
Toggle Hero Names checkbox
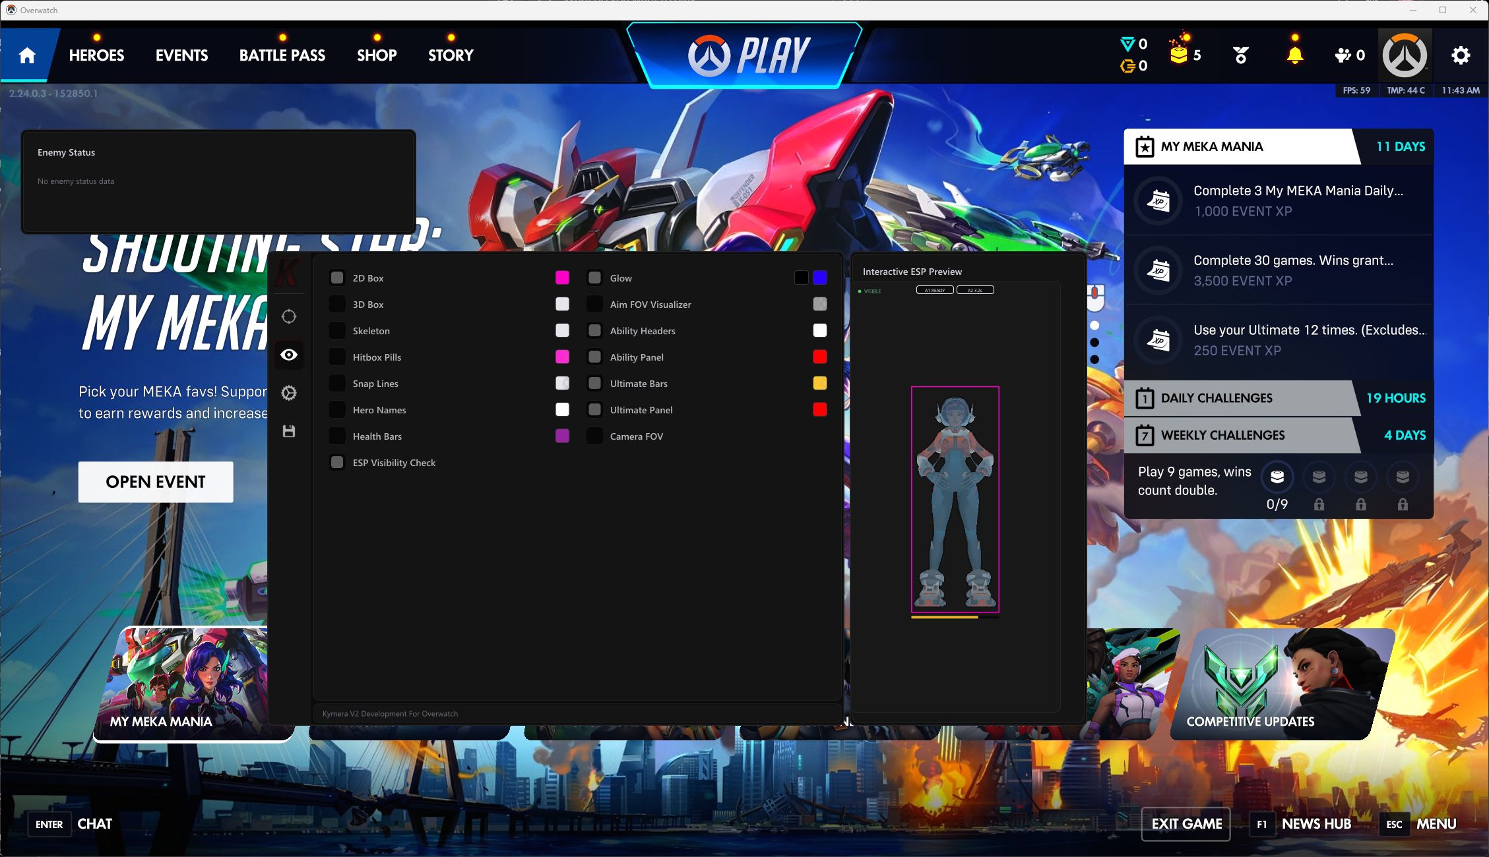(x=337, y=409)
